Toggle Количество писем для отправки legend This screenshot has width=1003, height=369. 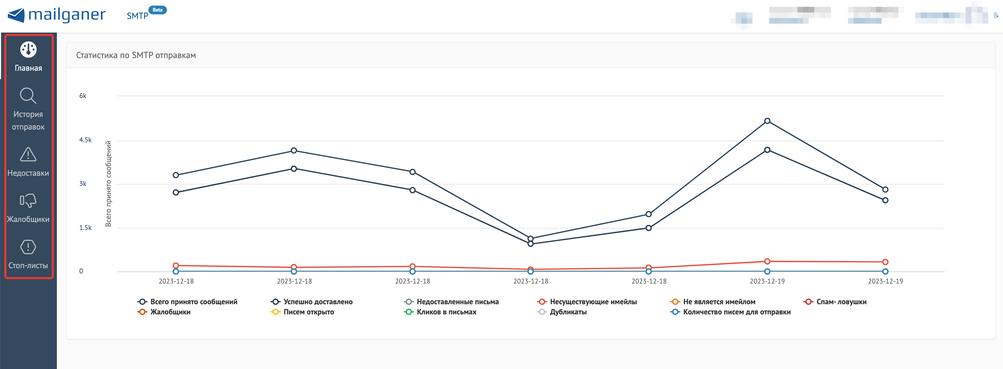[730, 312]
